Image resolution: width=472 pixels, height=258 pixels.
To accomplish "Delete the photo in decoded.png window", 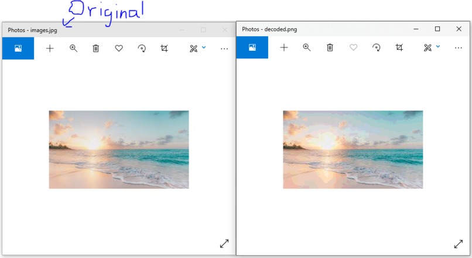I will click(330, 47).
